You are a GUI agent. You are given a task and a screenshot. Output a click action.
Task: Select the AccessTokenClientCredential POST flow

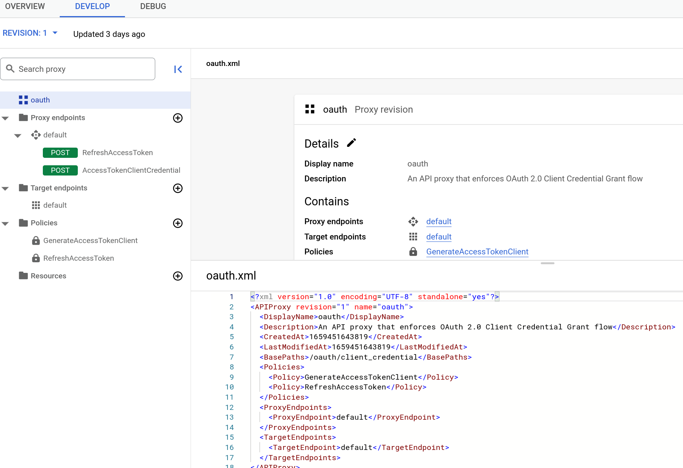coord(131,170)
